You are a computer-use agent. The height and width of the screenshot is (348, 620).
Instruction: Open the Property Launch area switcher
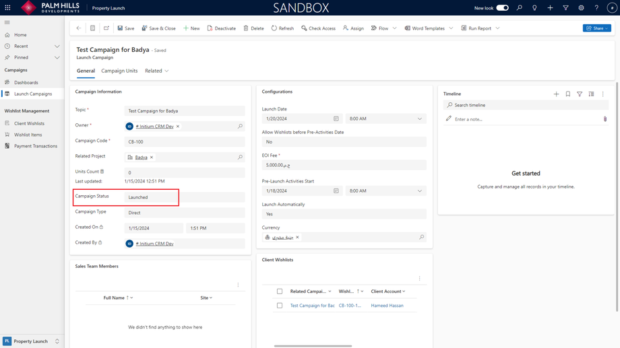(x=32, y=341)
